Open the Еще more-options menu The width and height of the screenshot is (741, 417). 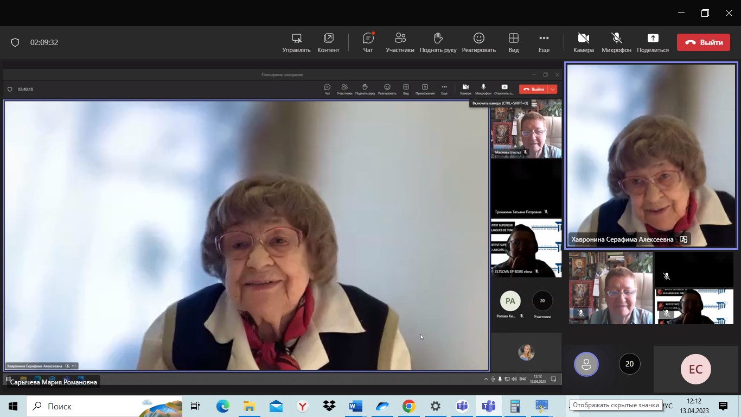pyautogui.click(x=544, y=42)
